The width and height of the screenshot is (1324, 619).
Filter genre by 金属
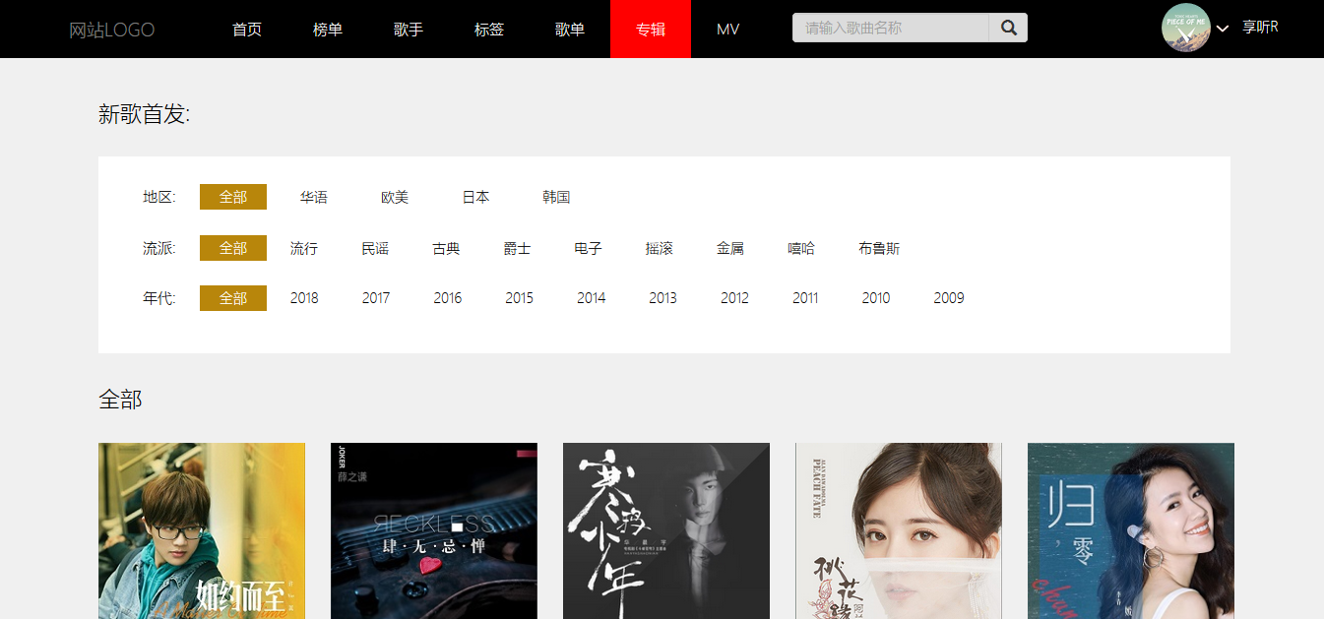click(x=729, y=248)
